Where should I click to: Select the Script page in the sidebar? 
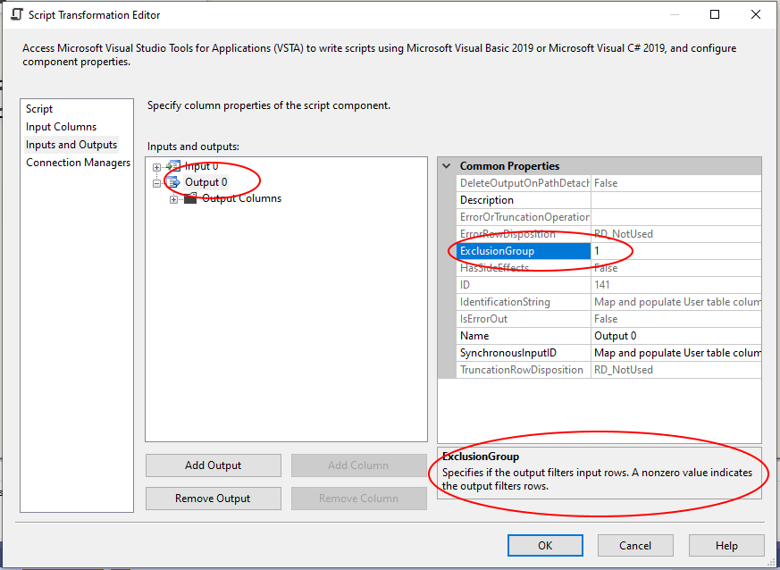(x=39, y=109)
